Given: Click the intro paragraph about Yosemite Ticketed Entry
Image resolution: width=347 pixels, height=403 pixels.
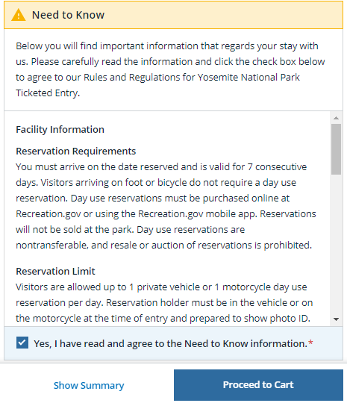Looking at the screenshot, I should point(170,69).
